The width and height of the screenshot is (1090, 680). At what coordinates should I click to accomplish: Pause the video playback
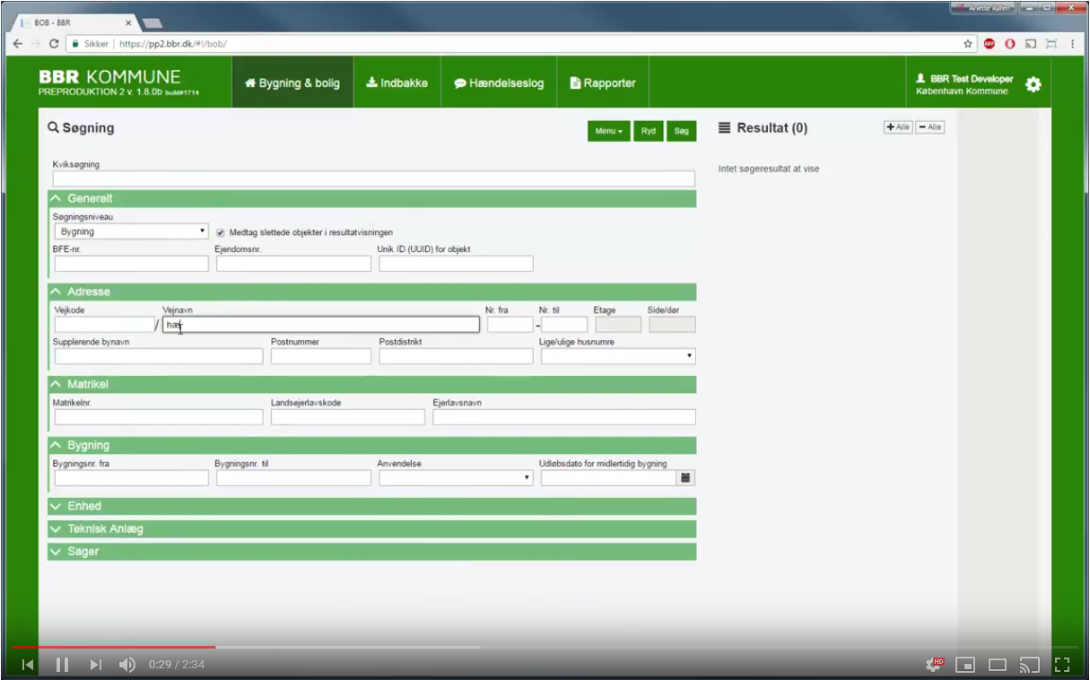point(62,665)
